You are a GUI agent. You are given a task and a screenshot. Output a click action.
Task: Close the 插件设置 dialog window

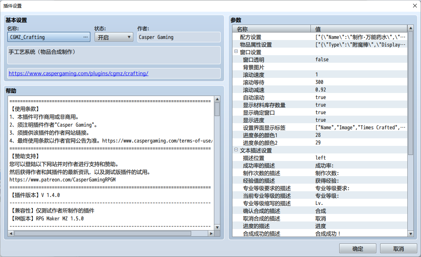[415, 6]
